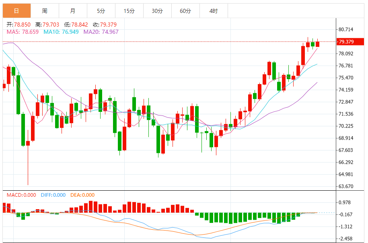
Task: Click the latest red candlestick at far right
Action: click(318, 44)
